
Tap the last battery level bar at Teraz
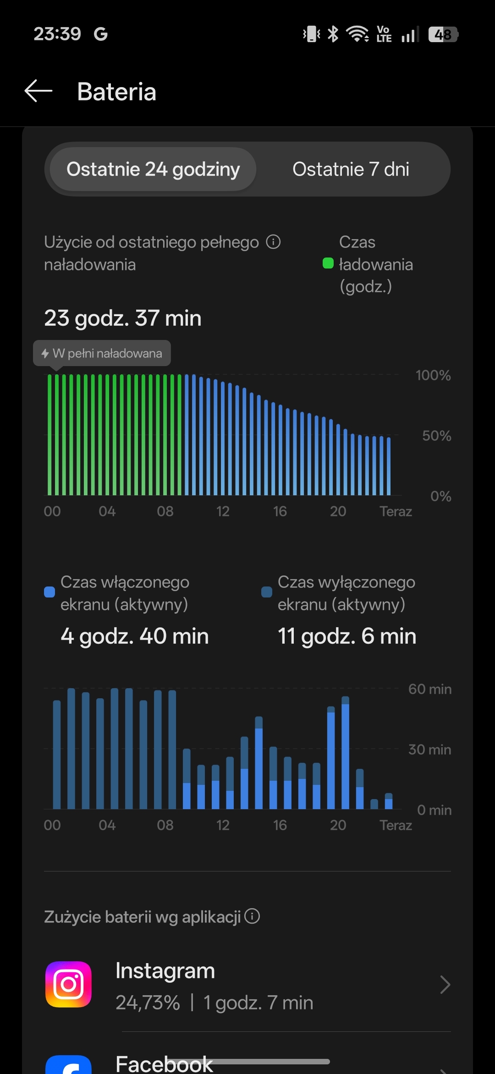pos(389,465)
